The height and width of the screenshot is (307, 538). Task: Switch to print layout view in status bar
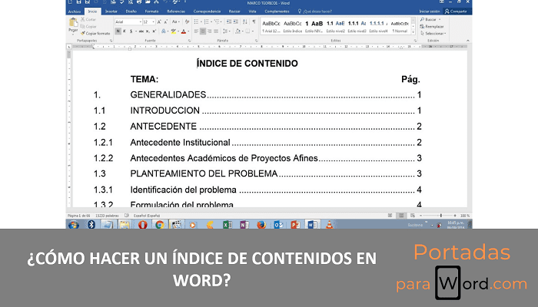pos(401,216)
